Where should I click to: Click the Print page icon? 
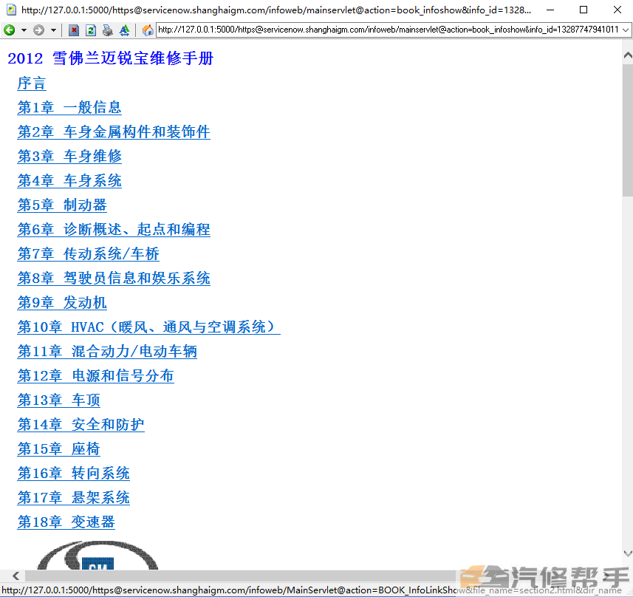pyautogui.click(x=107, y=30)
